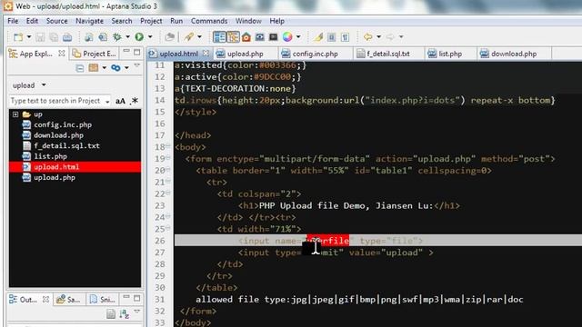Toggle show whitespace characters pilcrow icon

pos(346,36)
